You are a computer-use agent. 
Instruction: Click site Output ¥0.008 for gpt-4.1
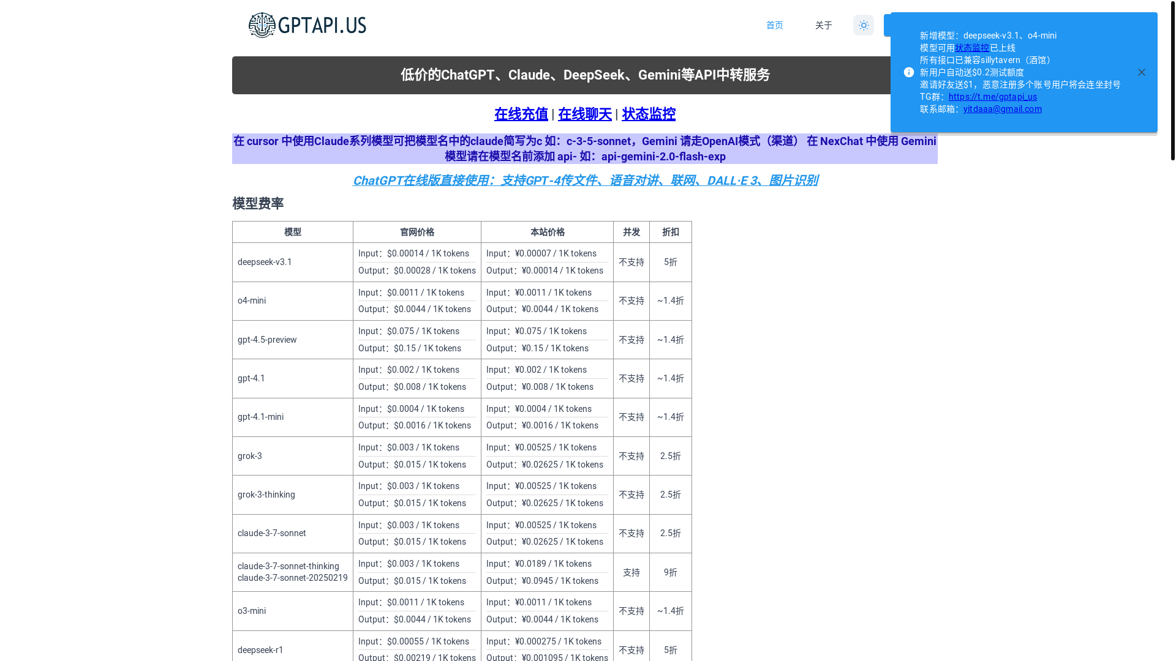(540, 387)
